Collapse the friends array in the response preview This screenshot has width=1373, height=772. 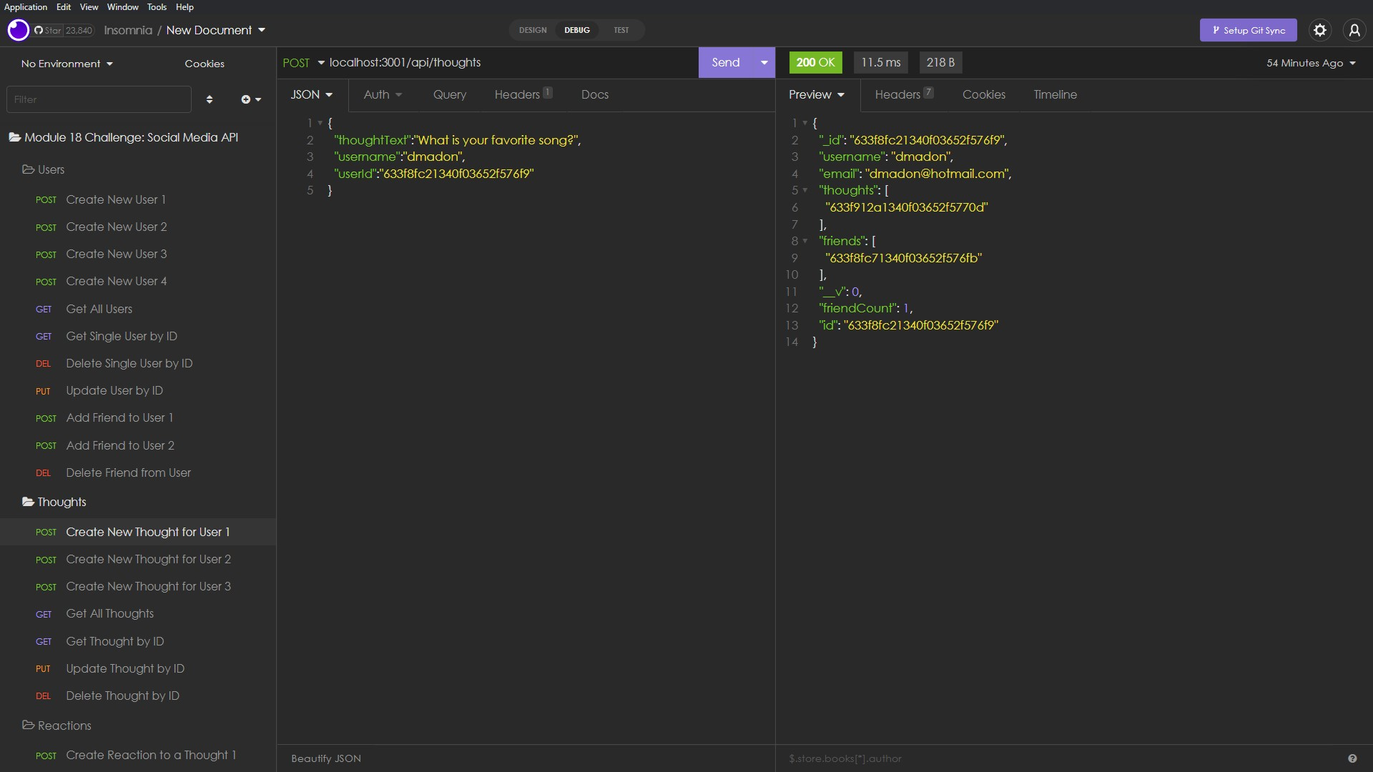[x=807, y=241]
